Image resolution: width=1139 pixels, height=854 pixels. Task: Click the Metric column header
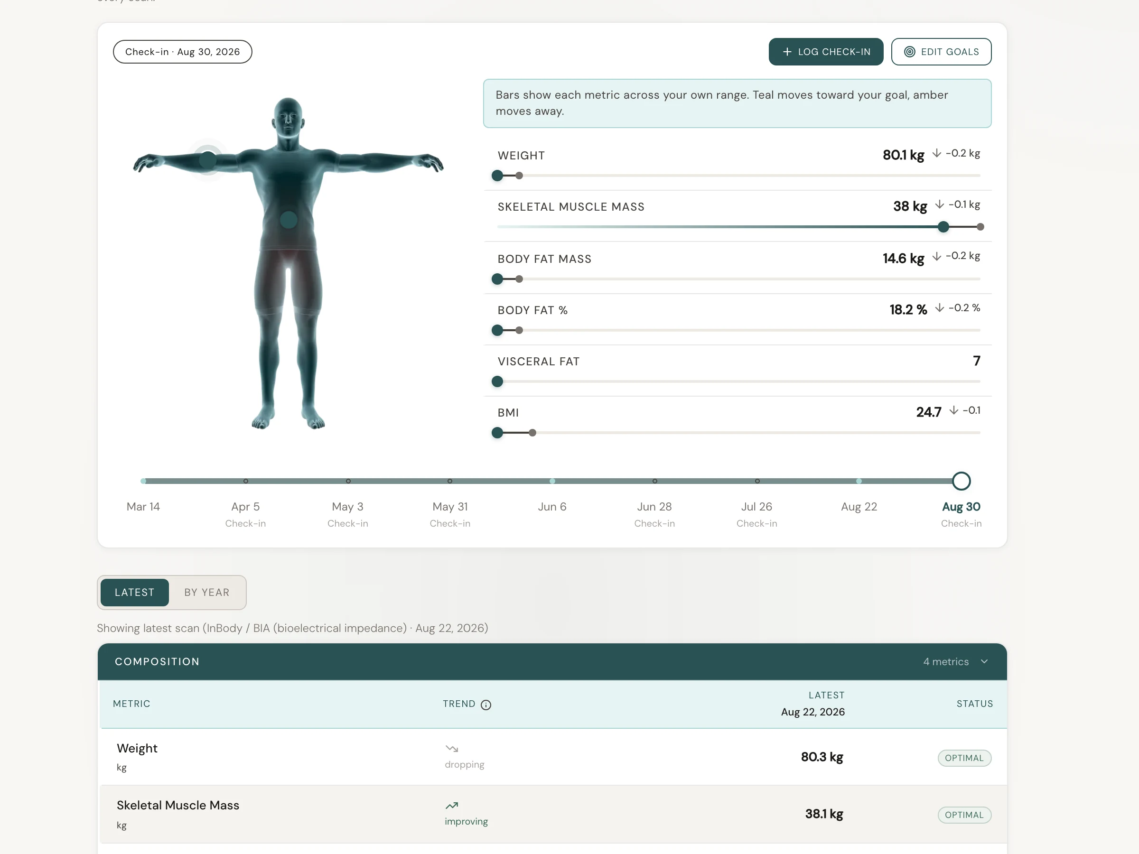pyautogui.click(x=131, y=704)
